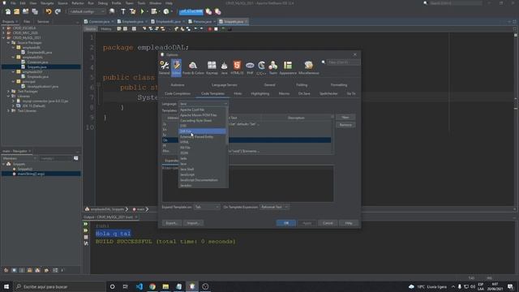Image resolution: width=519 pixels, height=292 pixels.
Task: Click the stop icon in Output panel
Action: [x=86, y=237]
